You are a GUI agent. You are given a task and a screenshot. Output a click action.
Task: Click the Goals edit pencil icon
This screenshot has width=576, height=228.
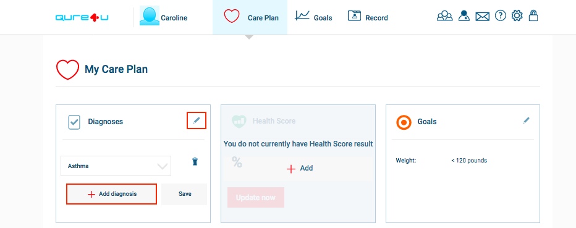tap(527, 120)
